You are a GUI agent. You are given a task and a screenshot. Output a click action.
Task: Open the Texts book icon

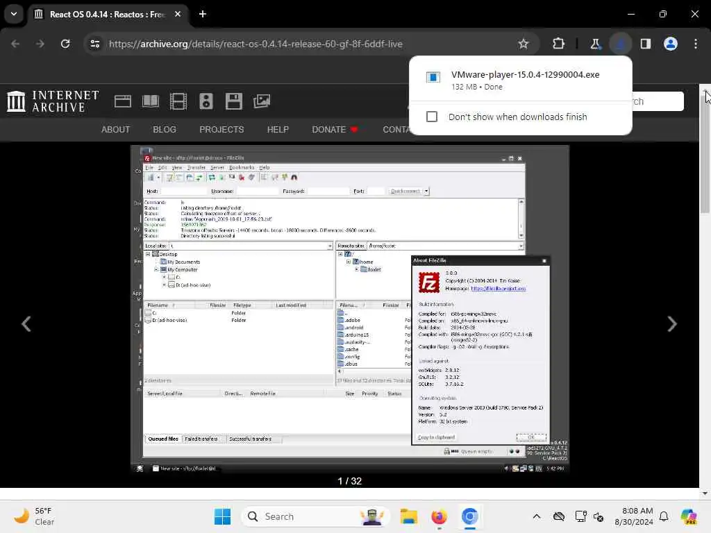tap(151, 101)
